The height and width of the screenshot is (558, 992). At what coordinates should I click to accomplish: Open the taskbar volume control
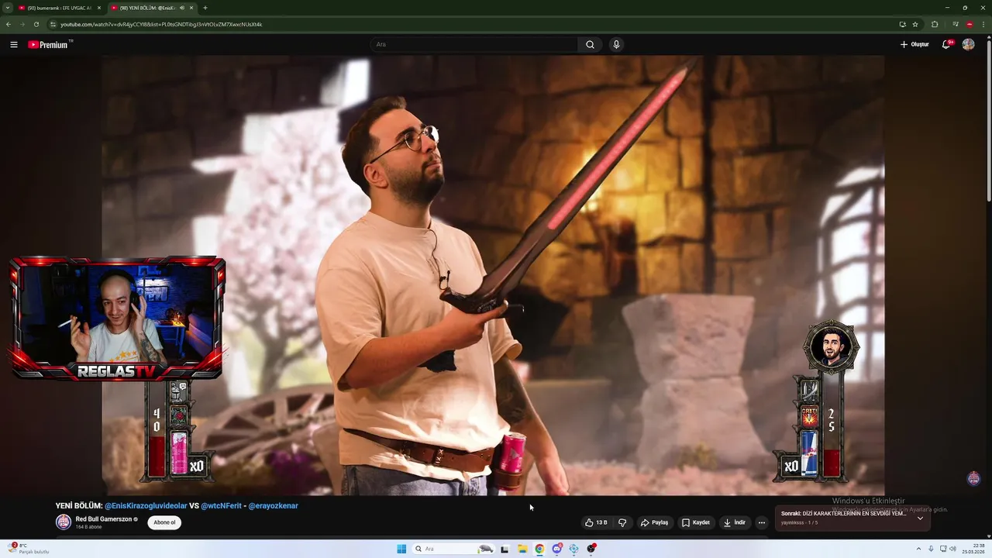pos(952,549)
